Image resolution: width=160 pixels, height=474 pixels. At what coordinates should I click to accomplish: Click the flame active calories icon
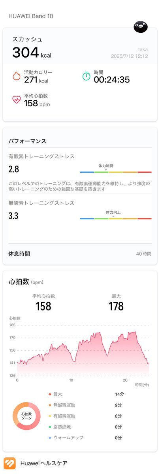17,77
